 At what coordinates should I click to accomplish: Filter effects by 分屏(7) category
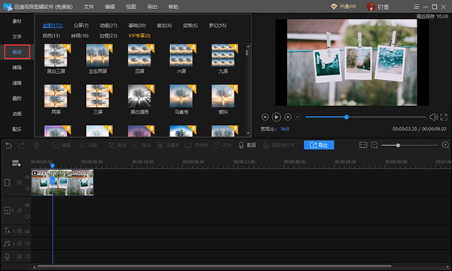pyautogui.click(x=81, y=26)
